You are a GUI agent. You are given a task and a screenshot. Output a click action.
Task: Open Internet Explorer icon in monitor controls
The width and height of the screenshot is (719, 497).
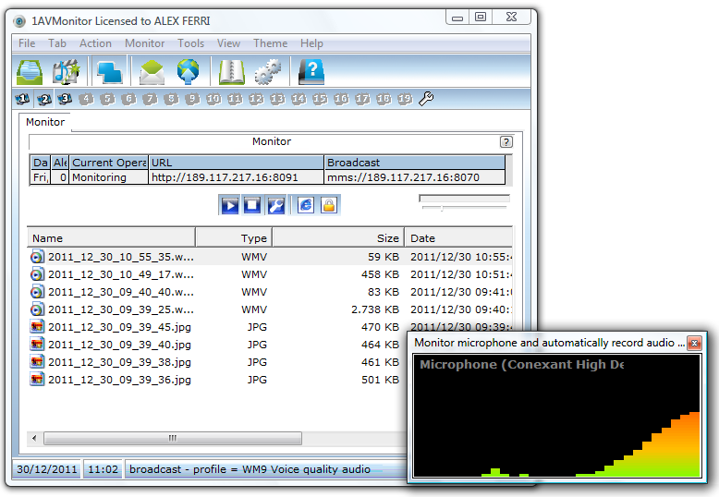coord(306,205)
